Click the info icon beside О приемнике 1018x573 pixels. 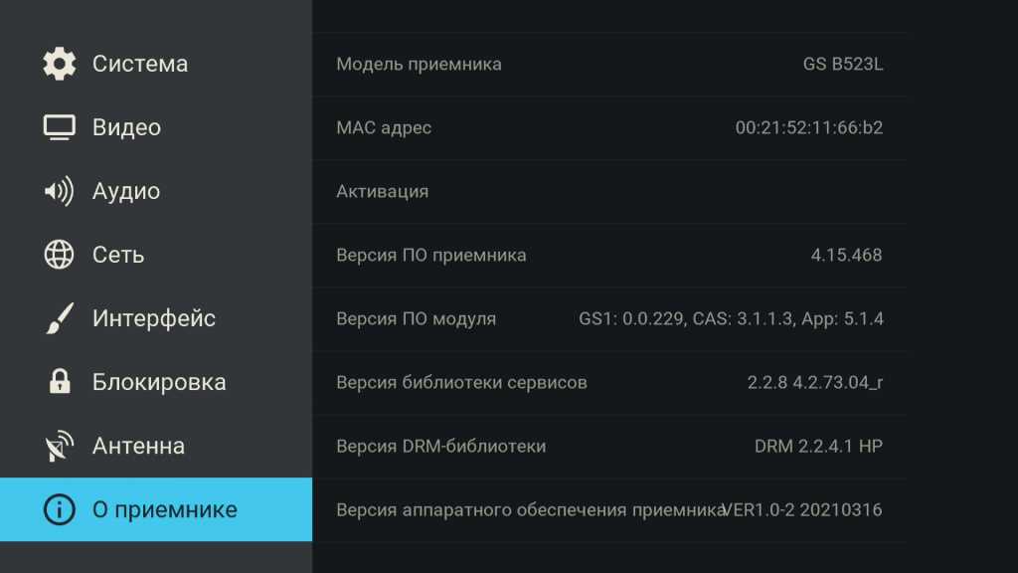[60, 510]
